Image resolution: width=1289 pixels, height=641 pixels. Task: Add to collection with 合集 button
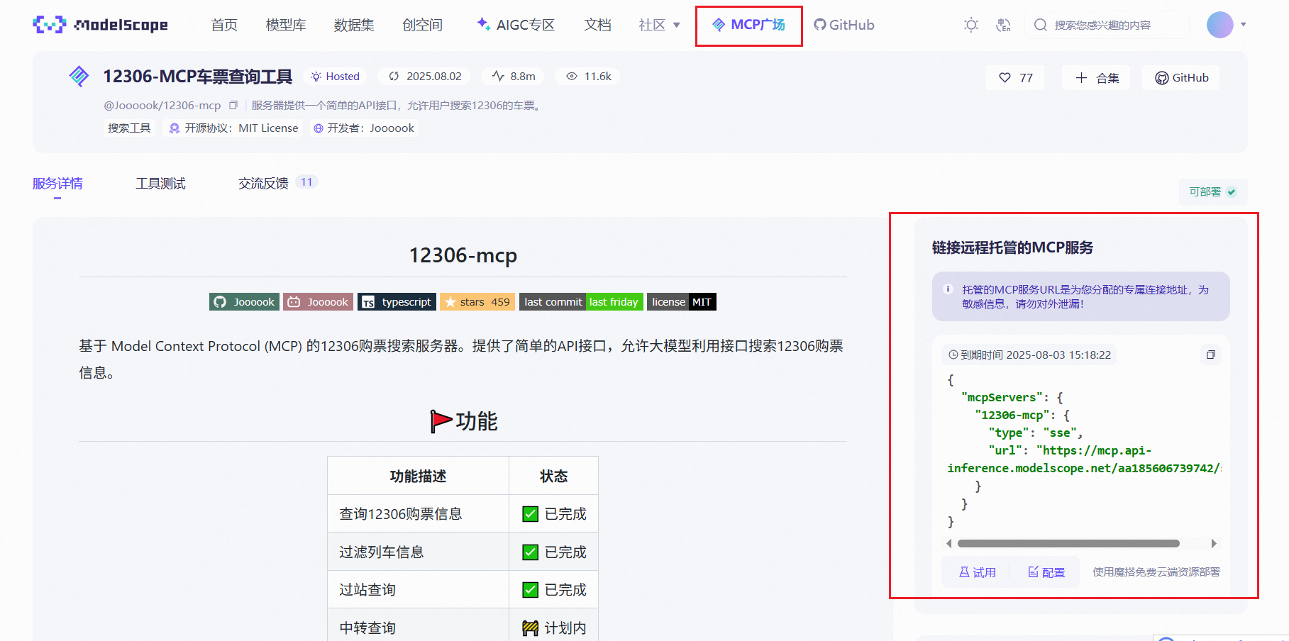coord(1097,78)
